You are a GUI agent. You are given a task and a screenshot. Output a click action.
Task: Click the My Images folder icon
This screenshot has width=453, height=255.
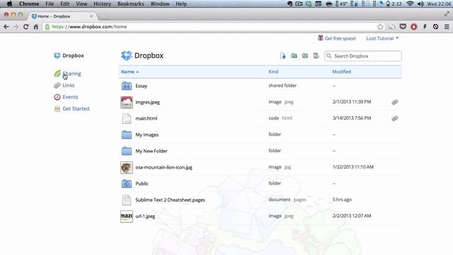click(x=127, y=135)
